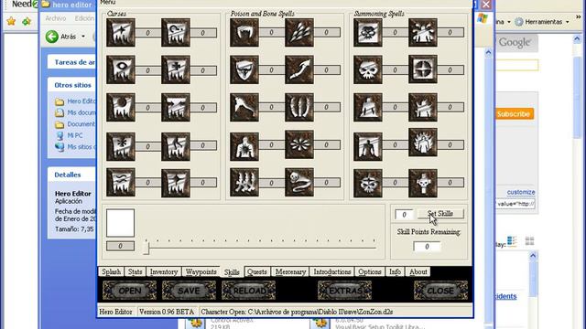This screenshot has width=586, height=329.
Task: Select the asterisk banner curse icon
Action: tap(121, 147)
